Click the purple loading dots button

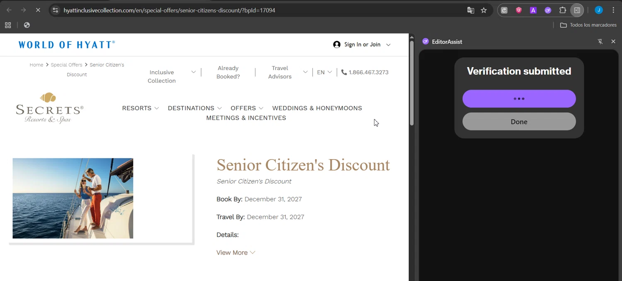pyautogui.click(x=519, y=99)
